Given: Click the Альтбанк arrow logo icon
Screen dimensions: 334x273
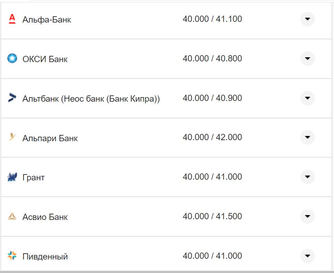Looking at the screenshot, I should tap(12, 98).
